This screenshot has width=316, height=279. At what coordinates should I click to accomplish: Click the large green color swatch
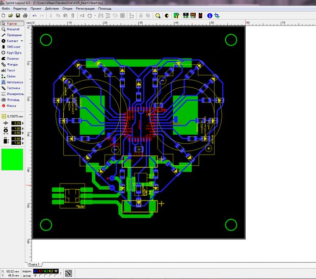(12, 160)
